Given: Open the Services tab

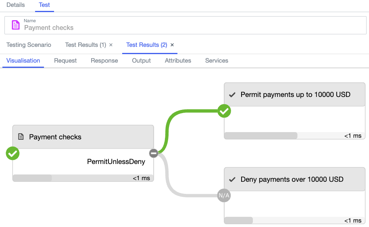Looking at the screenshot, I should click(217, 61).
